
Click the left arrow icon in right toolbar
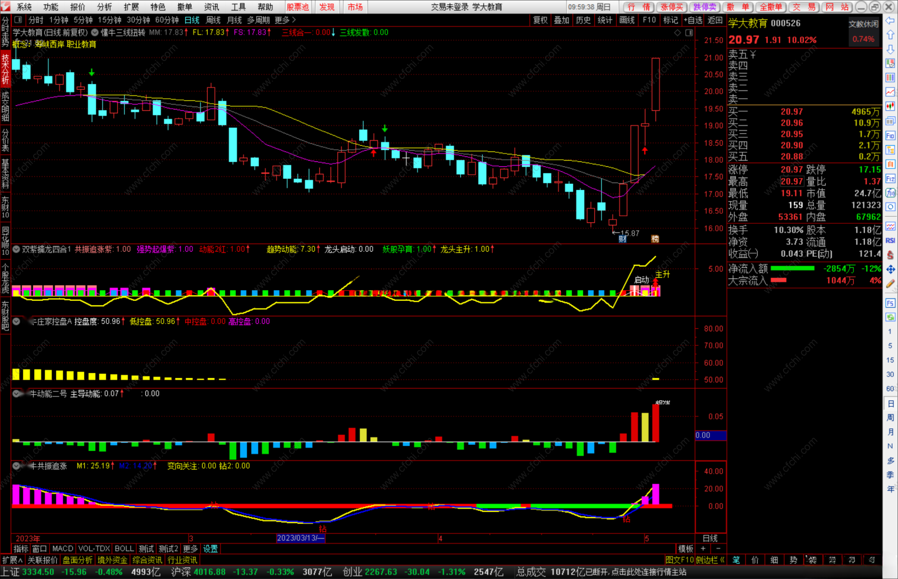[x=890, y=21]
